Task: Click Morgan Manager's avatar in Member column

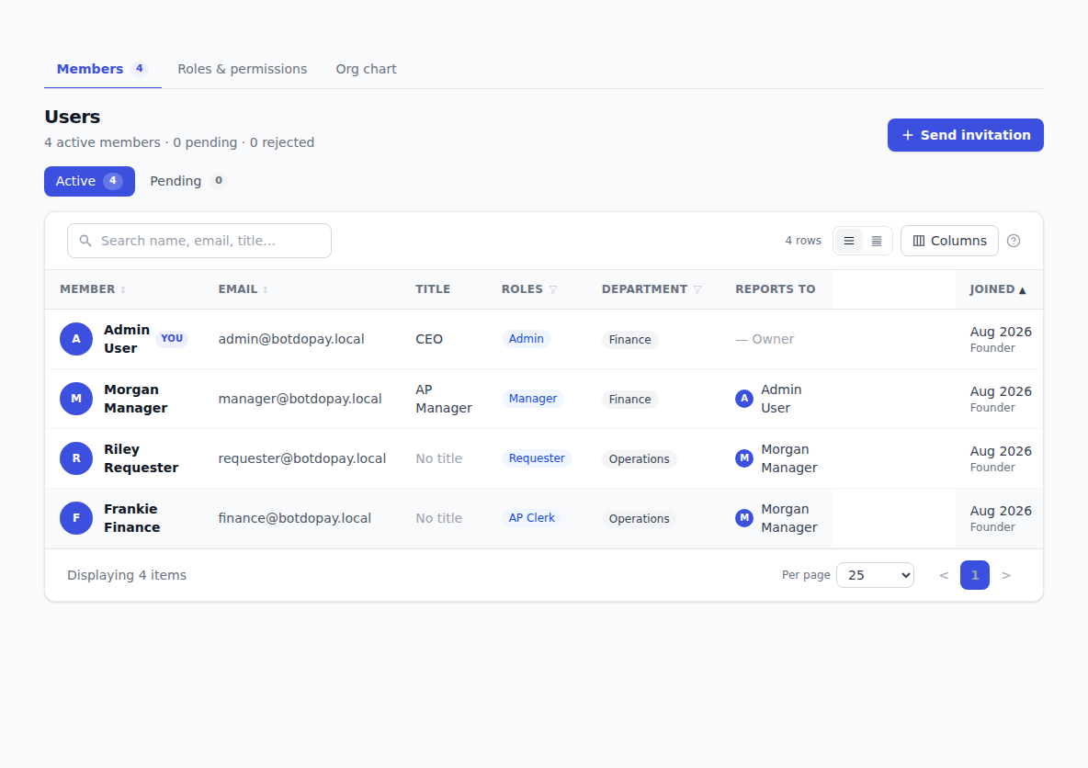Action: click(76, 399)
